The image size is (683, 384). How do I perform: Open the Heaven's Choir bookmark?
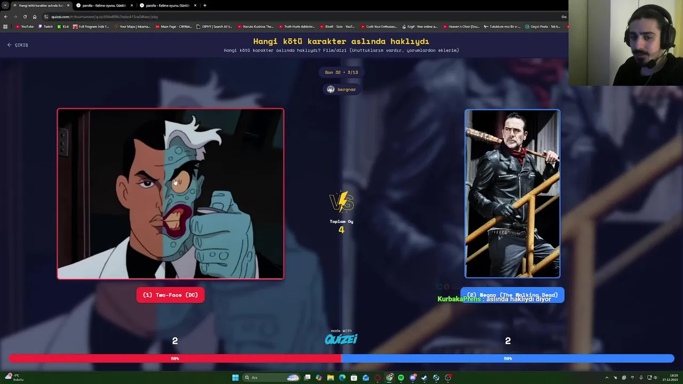[x=460, y=27]
